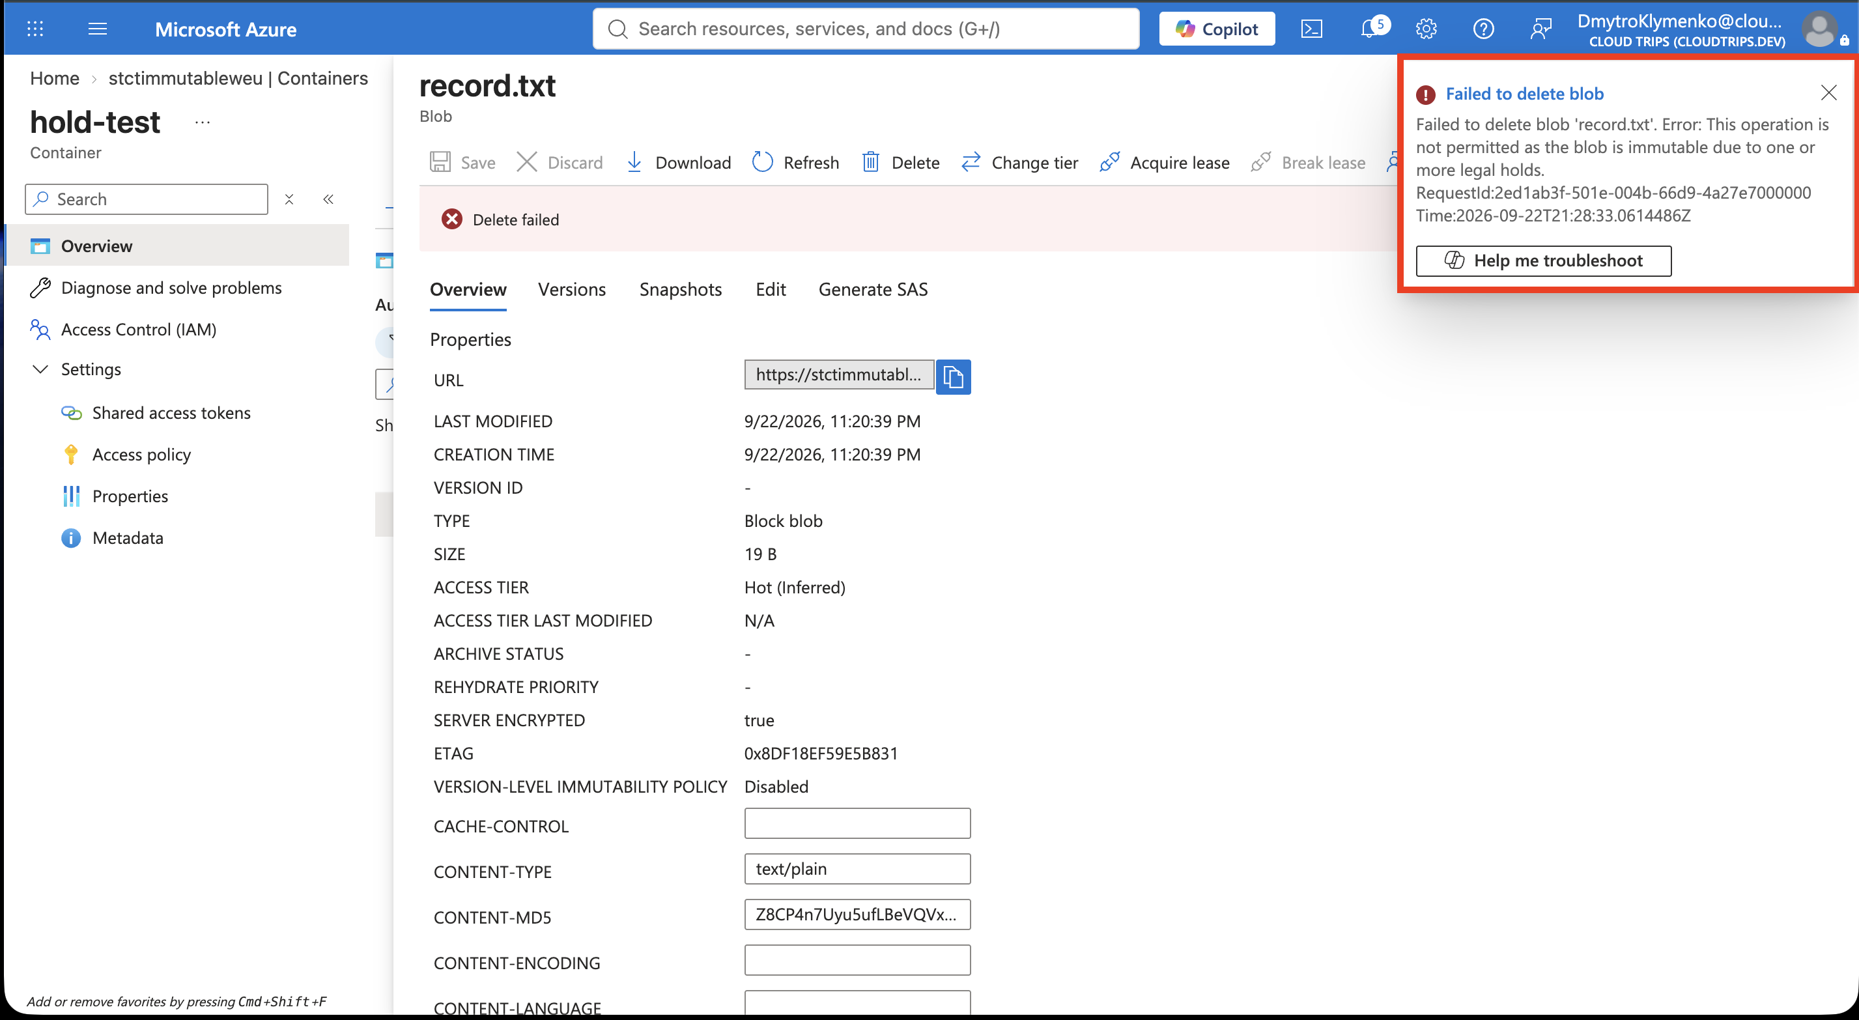1859x1020 pixels.
Task: Click the Delete blob button
Action: [x=901, y=162]
